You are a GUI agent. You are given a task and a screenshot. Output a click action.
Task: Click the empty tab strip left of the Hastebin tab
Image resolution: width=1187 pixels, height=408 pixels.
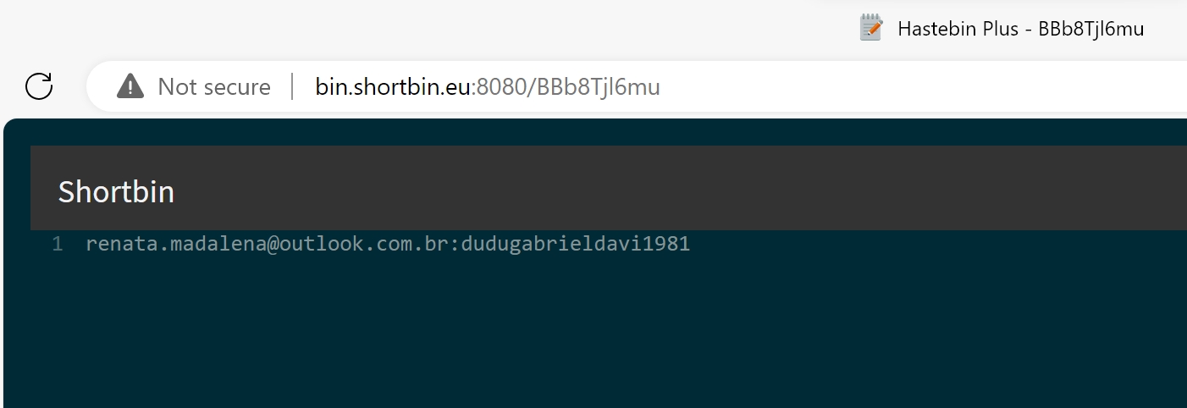[x=423, y=29]
